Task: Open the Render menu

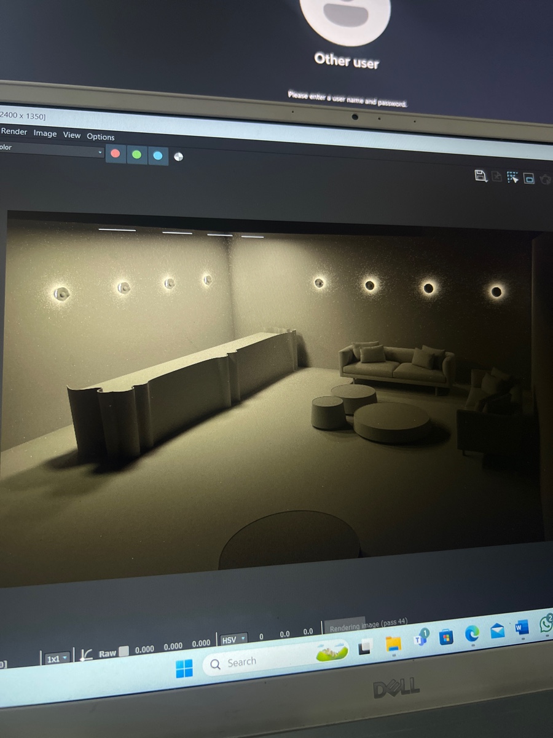Action: 14,132
